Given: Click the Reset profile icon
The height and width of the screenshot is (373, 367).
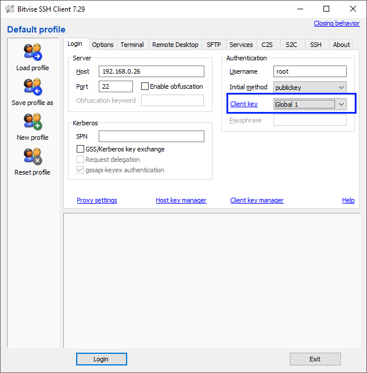Looking at the screenshot, I should point(33,156).
